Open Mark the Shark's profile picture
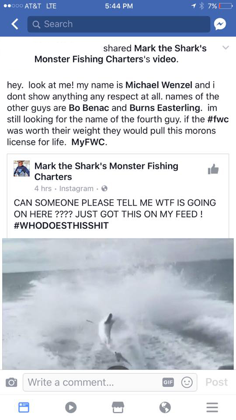Image resolution: width=236 pixels, height=420 pixels. click(22, 168)
